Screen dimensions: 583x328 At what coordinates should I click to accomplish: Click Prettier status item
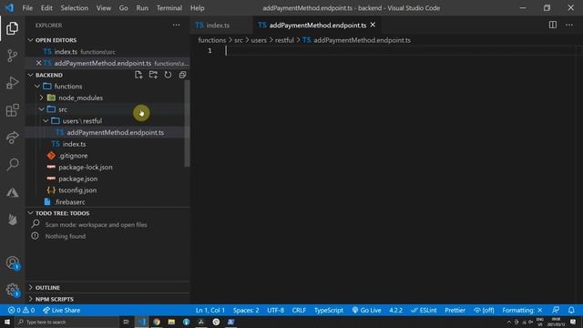coord(455,310)
